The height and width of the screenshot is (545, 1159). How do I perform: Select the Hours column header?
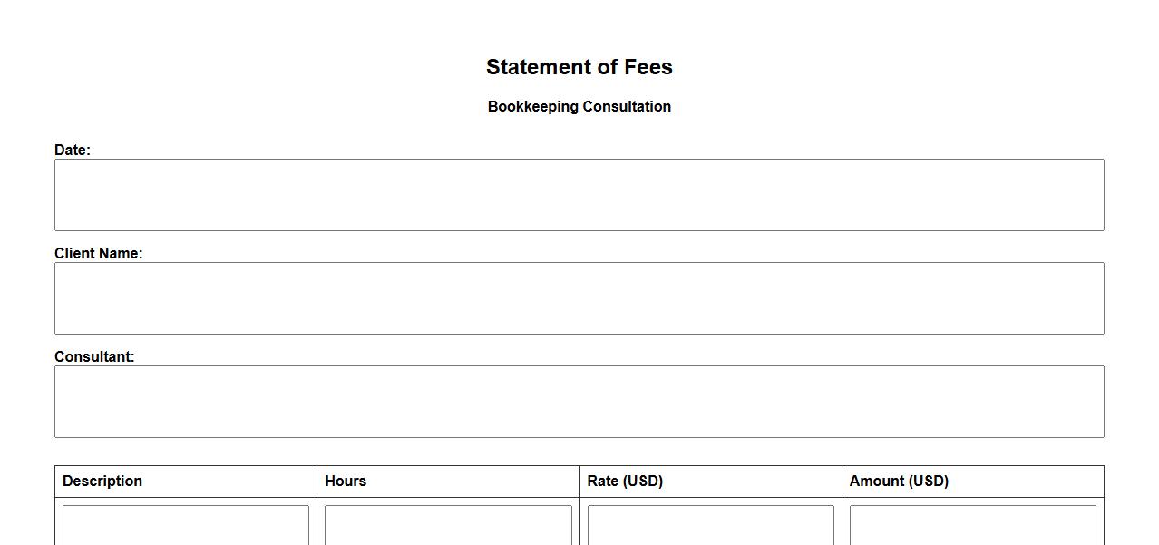[x=346, y=482]
